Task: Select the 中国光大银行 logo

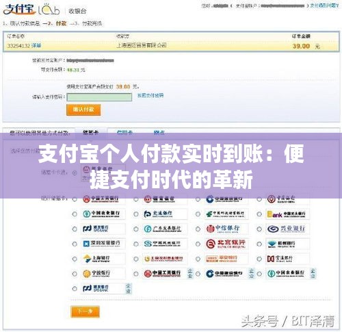Action: (288, 214)
